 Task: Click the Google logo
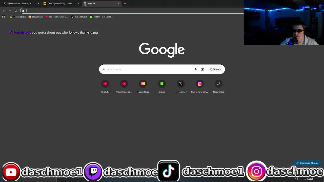(162, 50)
